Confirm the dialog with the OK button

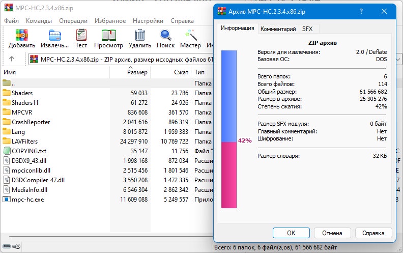291,233
